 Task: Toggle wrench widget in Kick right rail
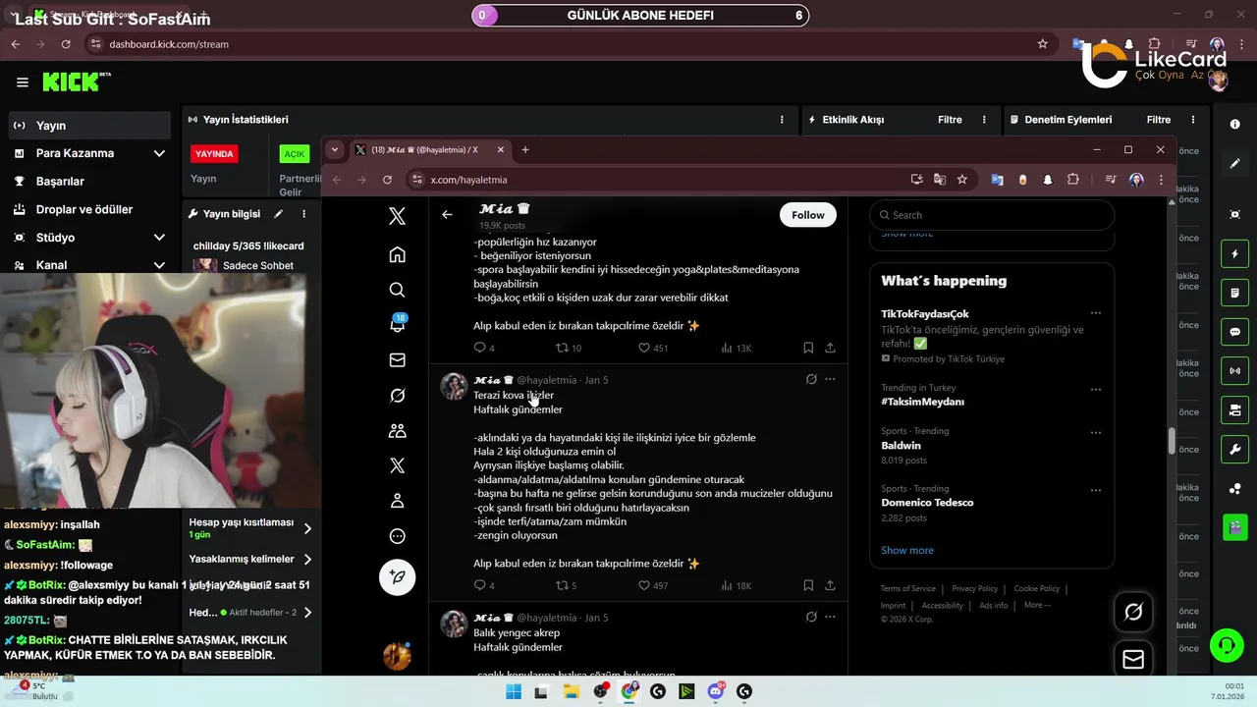(x=1235, y=450)
